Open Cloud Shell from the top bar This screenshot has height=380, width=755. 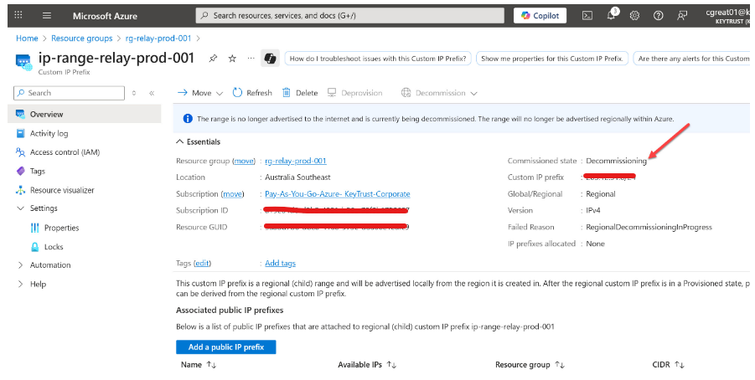pyautogui.click(x=587, y=15)
